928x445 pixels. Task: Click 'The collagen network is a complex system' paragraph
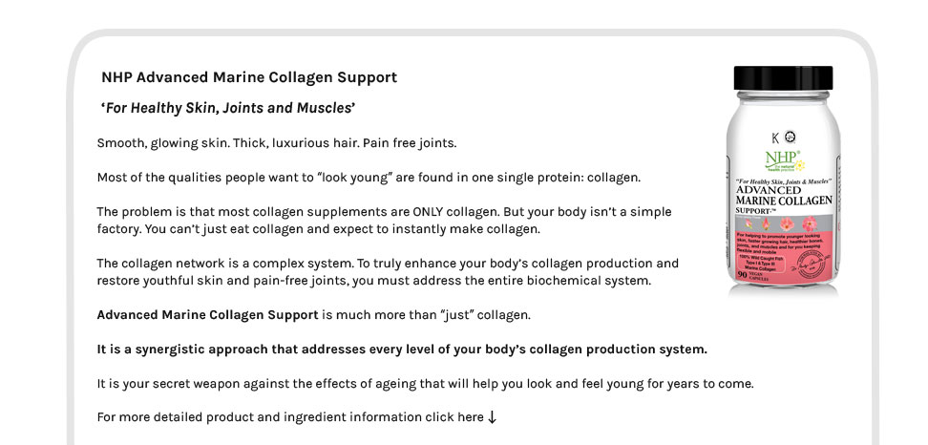pos(388,271)
